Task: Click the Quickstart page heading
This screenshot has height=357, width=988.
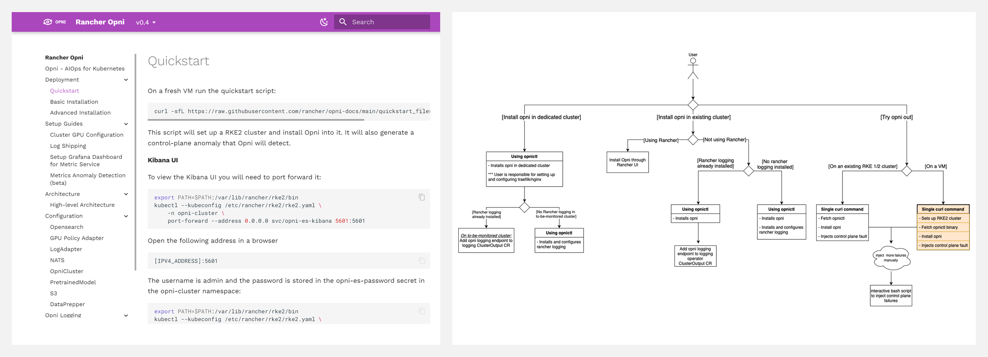Action: click(178, 61)
